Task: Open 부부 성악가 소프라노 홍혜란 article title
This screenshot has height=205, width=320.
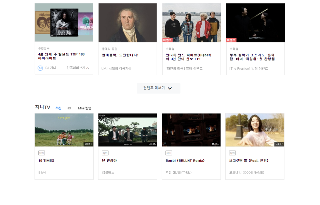Action: [252, 57]
